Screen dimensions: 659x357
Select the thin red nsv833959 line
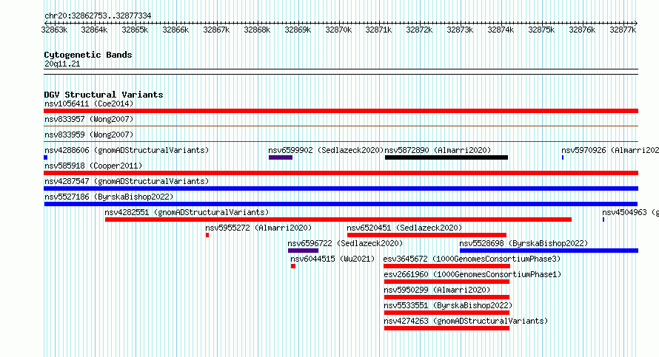(341, 141)
